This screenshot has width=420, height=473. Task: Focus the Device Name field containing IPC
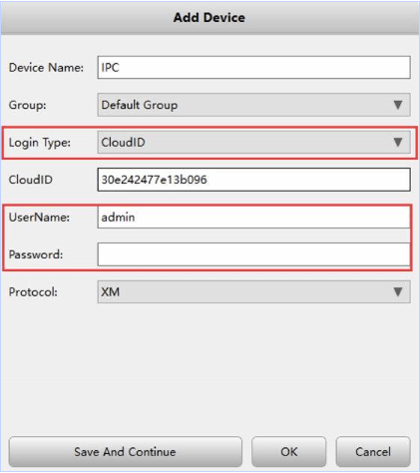click(253, 67)
